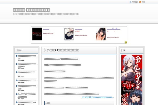The height and width of the screenshot is (105, 158).
Task: Open the sidebar post with 154 views
Action: coord(27,87)
